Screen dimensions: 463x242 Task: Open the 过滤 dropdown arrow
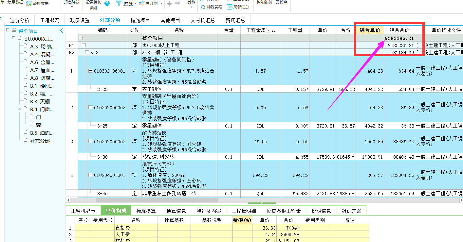(x=136, y=4)
